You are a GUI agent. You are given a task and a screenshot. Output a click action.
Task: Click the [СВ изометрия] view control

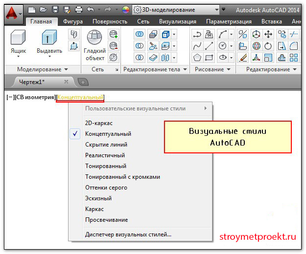pyautogui.click(x=35, y=97)
